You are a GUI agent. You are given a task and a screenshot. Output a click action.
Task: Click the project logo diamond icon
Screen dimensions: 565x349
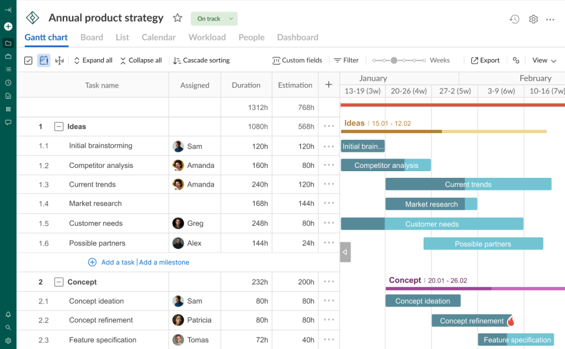pyautogui.click(x=33, y=18)
